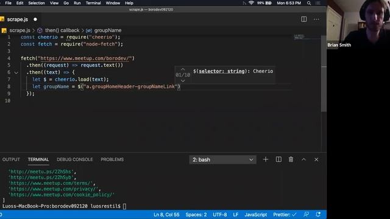Click Spaces: 2 indentation setting

(196, 215)
